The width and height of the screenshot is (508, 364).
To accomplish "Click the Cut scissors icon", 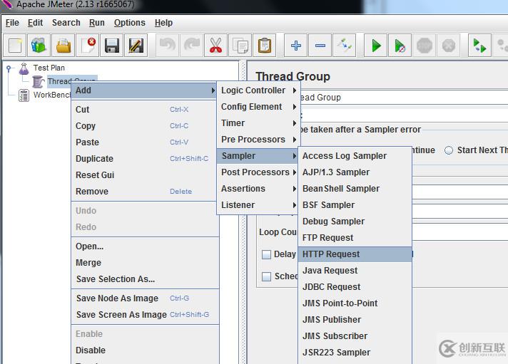I will coord(215,46).
